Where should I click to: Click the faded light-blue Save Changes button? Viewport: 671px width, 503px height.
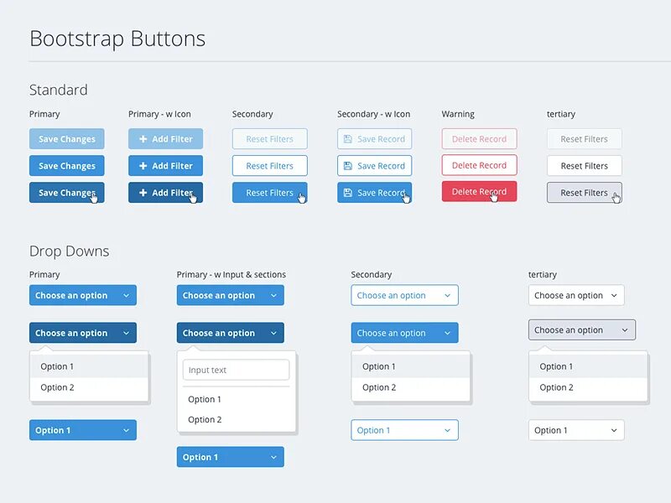coord(67,139)
